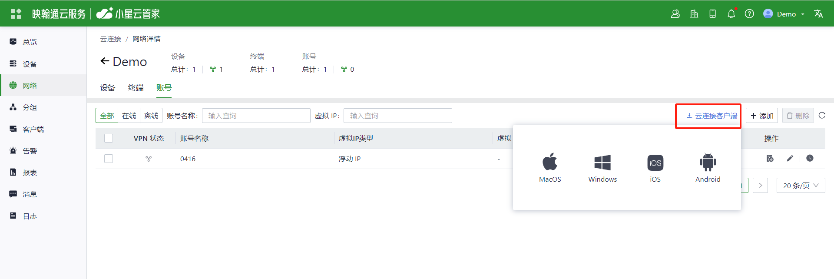
Task: Click the 删除 button
Action: point(798,116)
